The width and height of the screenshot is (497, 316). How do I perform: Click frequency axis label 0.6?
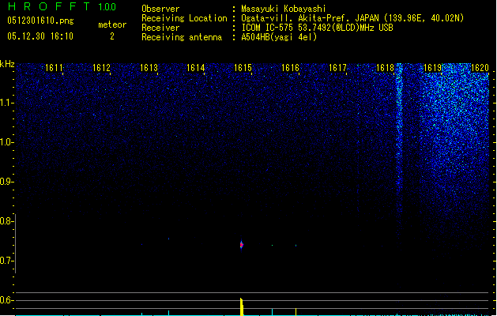pos(6,300)
